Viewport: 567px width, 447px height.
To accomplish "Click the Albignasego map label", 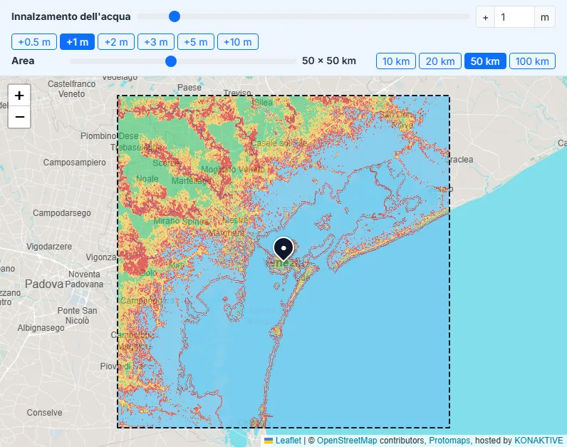I will pyautogui.click(x=41, y=328).
